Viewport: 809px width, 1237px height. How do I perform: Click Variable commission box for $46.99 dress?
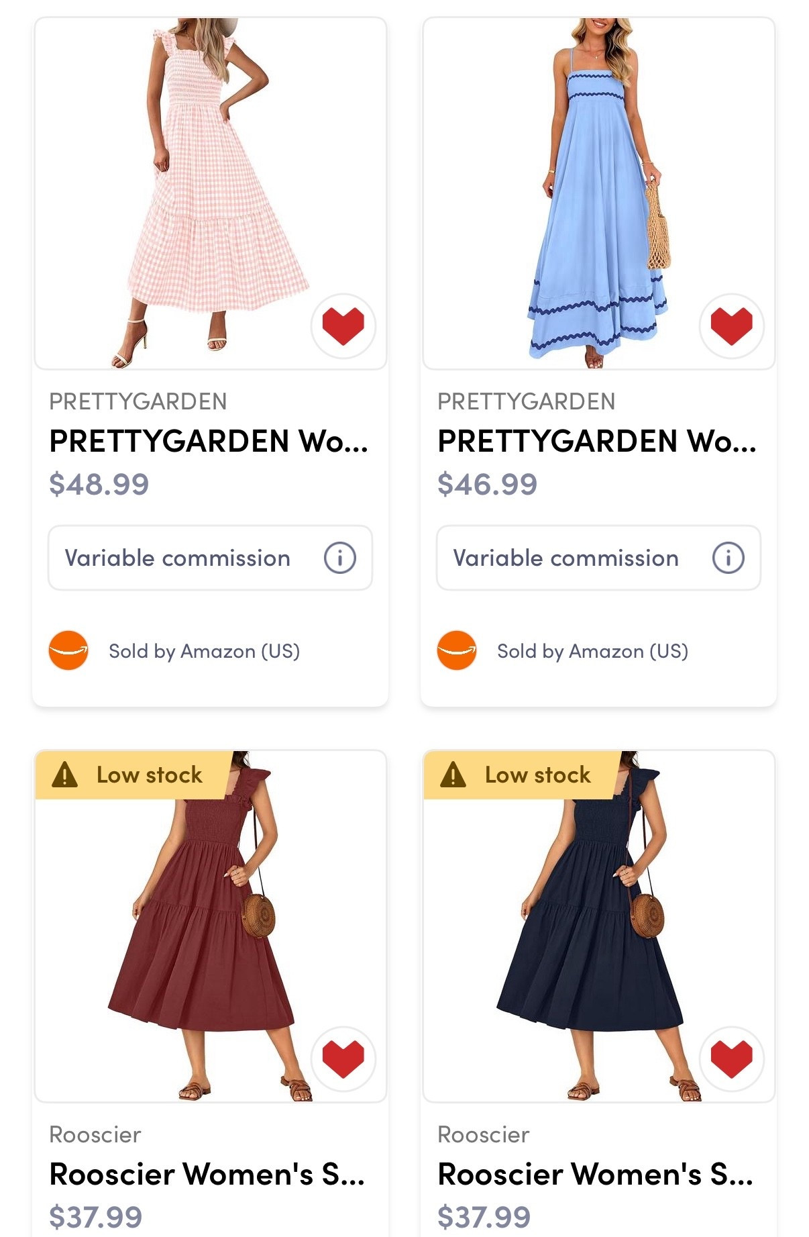(566, 558)
